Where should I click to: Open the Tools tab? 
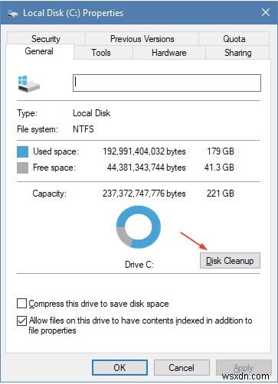click(101, 53)
